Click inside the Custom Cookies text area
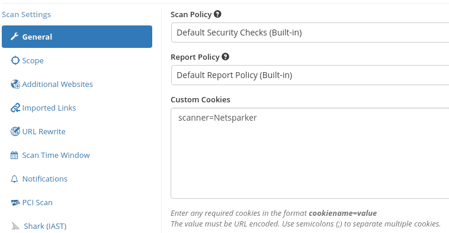 coord(310,153)
